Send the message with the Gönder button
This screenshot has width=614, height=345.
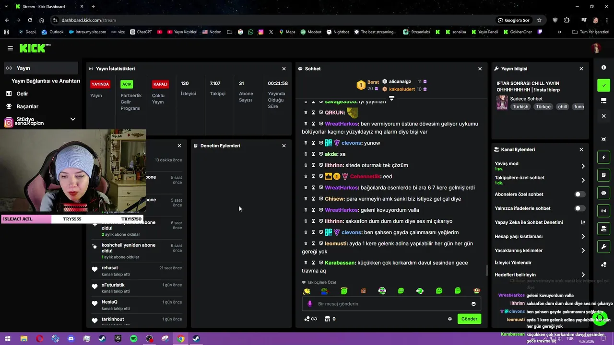(469, 319)
